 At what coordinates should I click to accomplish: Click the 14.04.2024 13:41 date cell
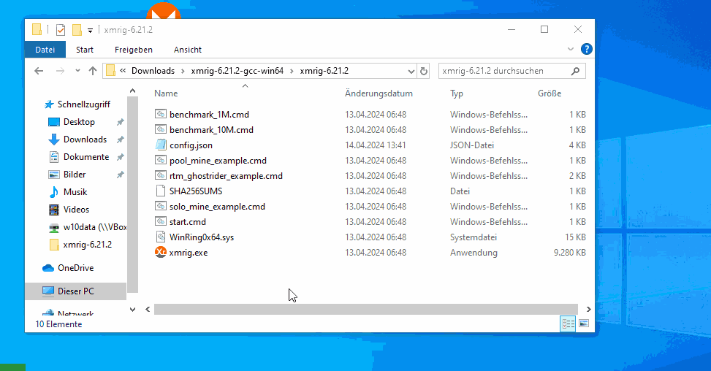coord(376,145)
